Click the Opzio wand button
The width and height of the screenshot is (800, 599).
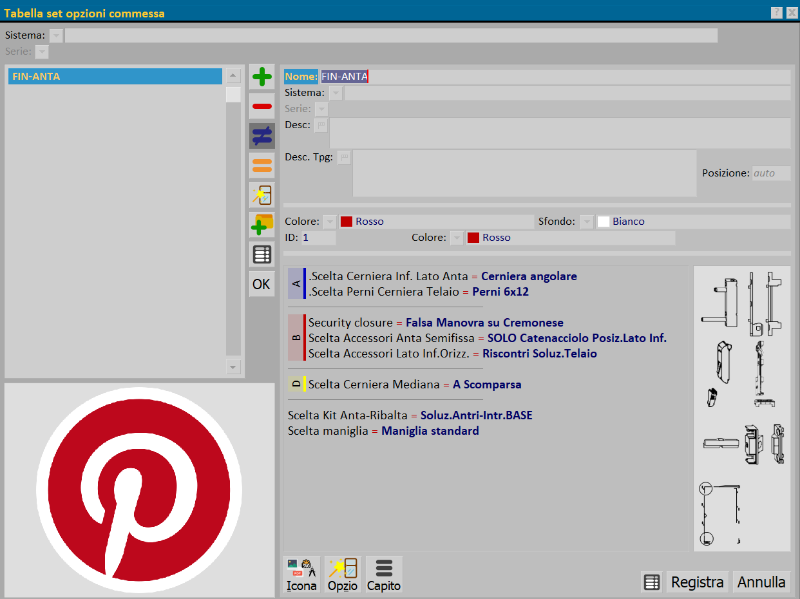tap(343, 575)
